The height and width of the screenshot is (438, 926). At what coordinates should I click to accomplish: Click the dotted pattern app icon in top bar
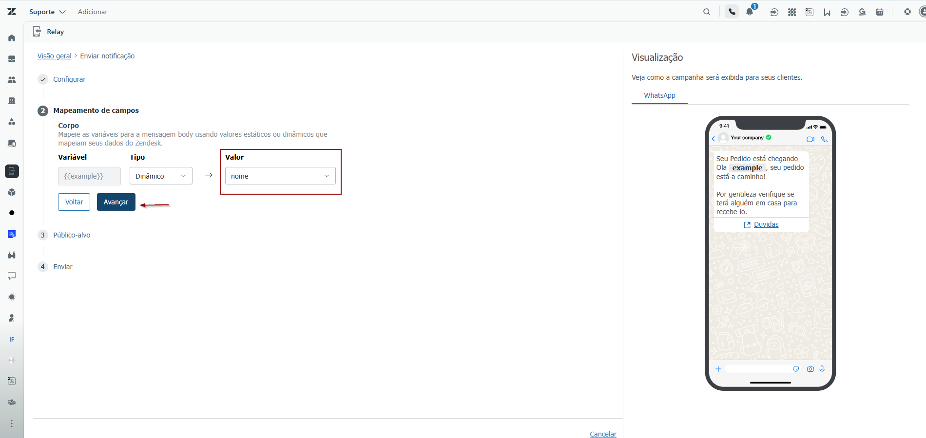(792, 12)
